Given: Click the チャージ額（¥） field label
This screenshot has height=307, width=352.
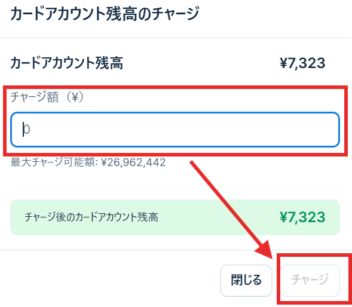Looking at the screenshot, I should pos(47,97).
